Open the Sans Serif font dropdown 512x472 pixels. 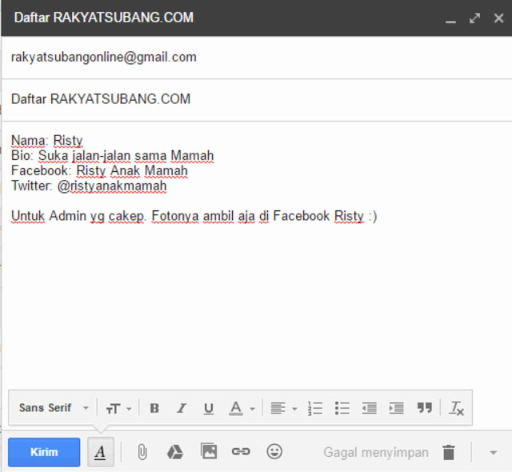point(54,408)
